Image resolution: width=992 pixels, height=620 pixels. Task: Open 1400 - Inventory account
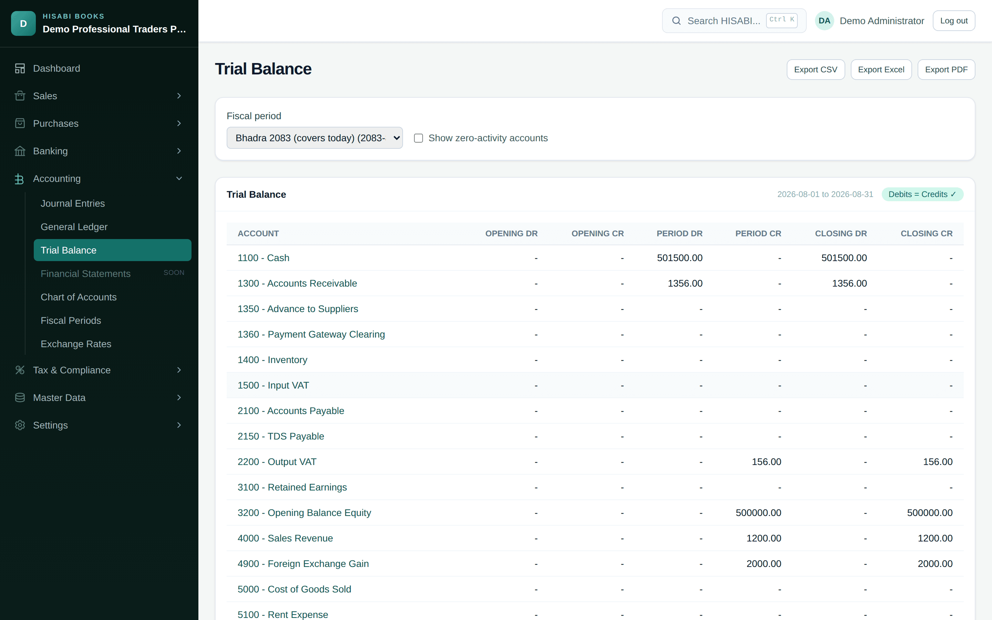(x=272, y=360)
